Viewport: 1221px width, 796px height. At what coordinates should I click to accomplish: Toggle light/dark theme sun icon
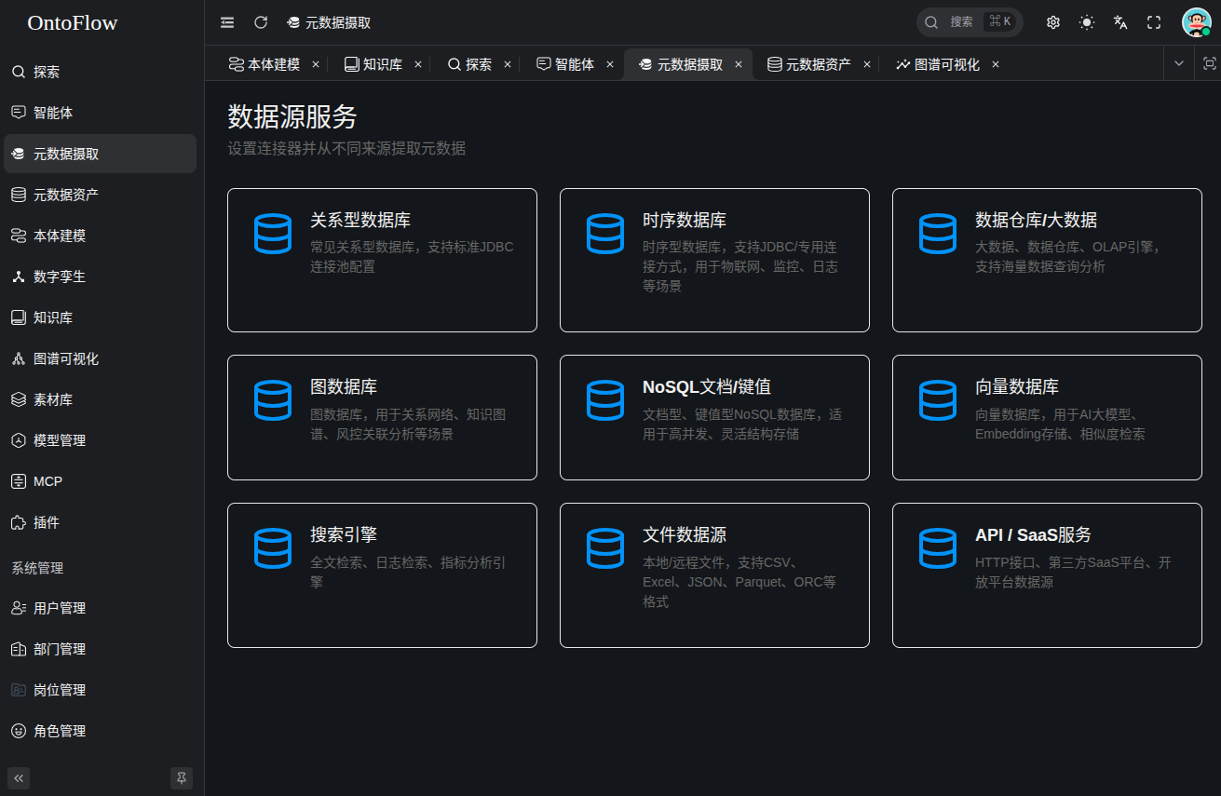coord(1087,22)
